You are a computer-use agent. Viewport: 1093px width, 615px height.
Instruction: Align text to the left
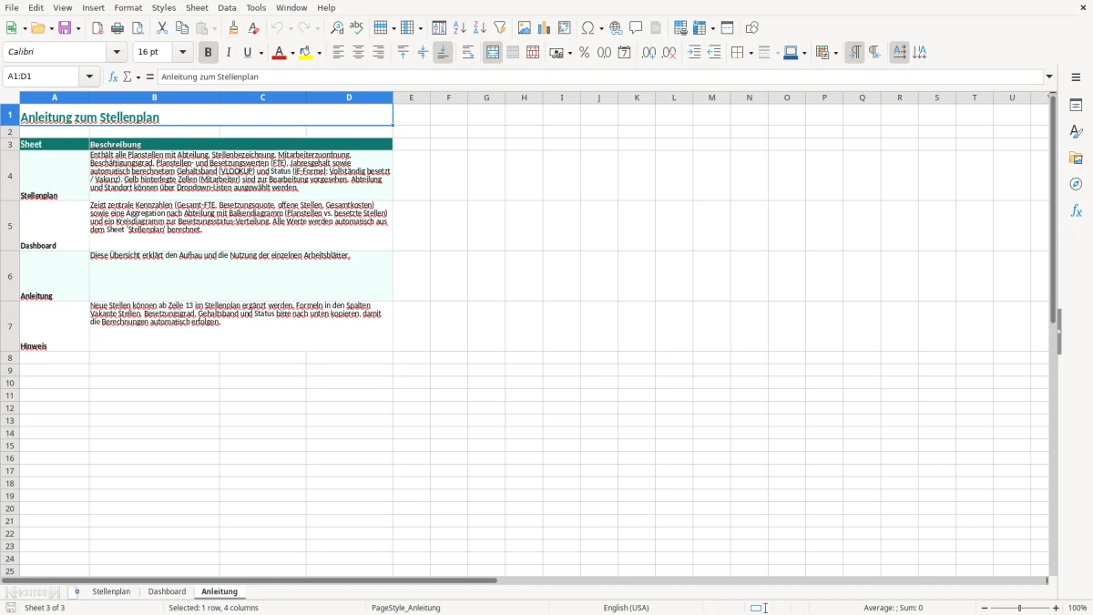pos(338,53)
